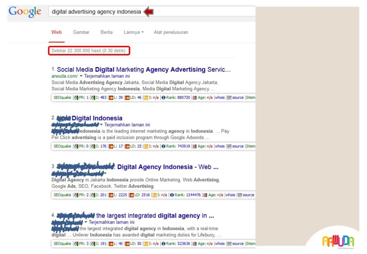Click Terjemahkan laman ini under second result

[127, 125]
